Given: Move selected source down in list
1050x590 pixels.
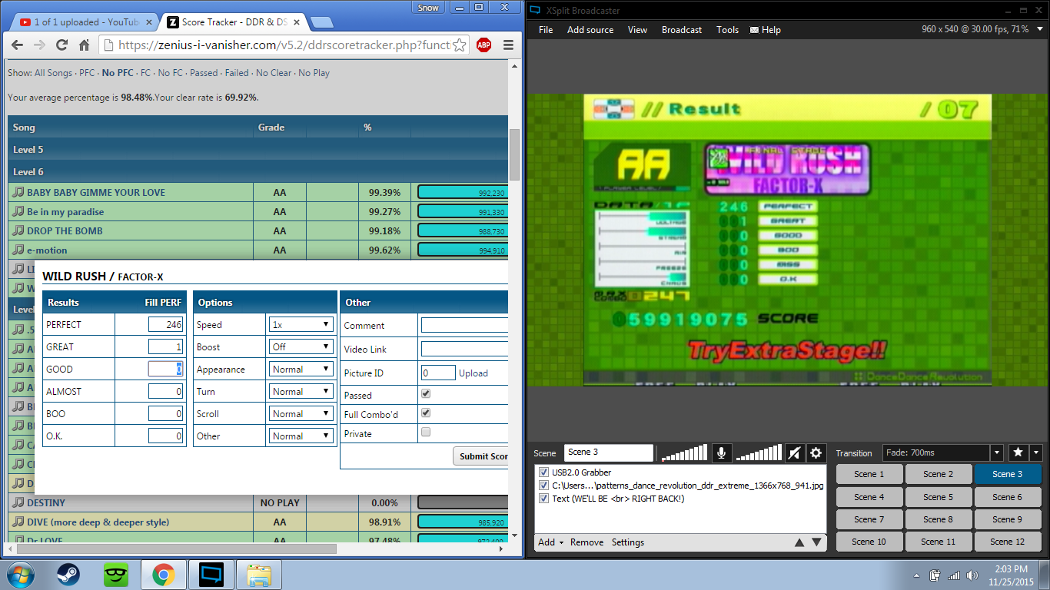Looking at the screenshot, I should click(816, 542).
